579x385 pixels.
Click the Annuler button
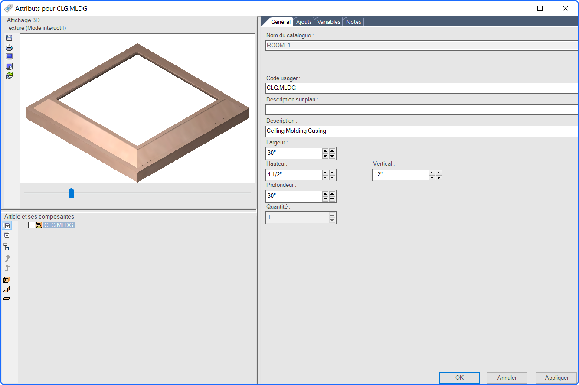tap(507, 378)
